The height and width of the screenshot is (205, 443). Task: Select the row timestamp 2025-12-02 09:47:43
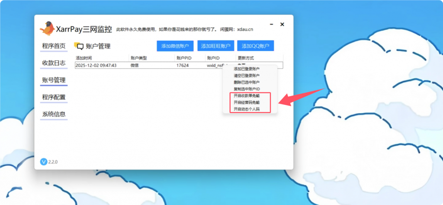[96, 66]
